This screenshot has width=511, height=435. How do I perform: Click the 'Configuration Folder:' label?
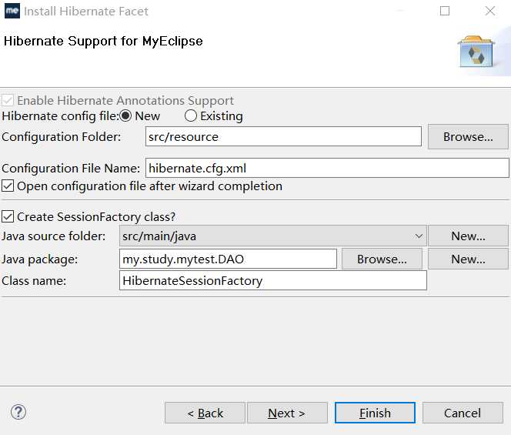pyautogui.click(x=62, y=136)
